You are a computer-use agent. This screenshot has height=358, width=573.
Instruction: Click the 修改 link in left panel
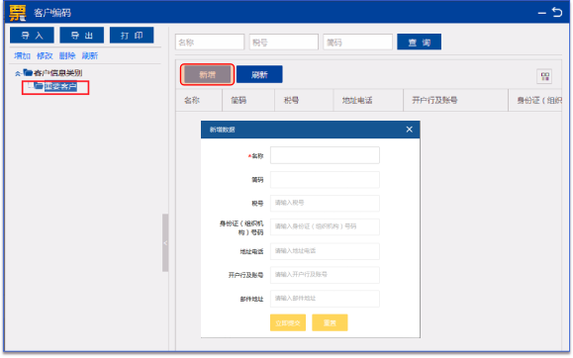point(45,56)
